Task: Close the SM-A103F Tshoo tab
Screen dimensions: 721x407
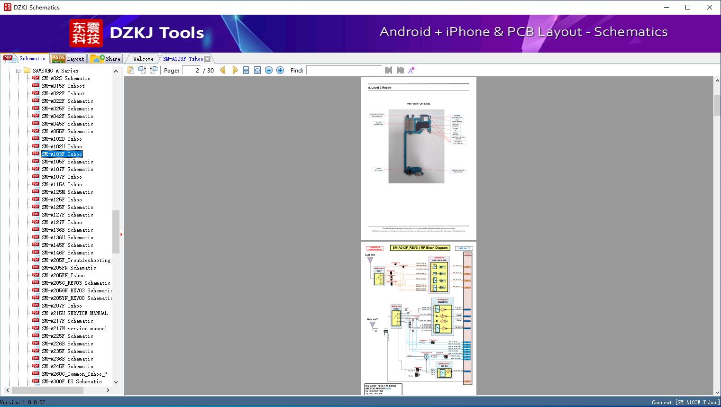Action: pyautogui.click(x=208, y=59)
